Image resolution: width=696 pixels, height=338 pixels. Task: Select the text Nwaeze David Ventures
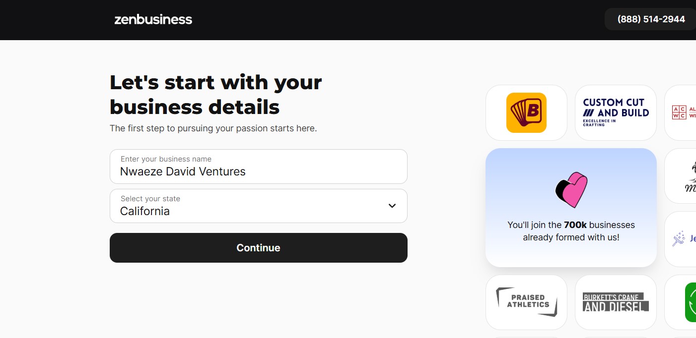tap(182, 171)
